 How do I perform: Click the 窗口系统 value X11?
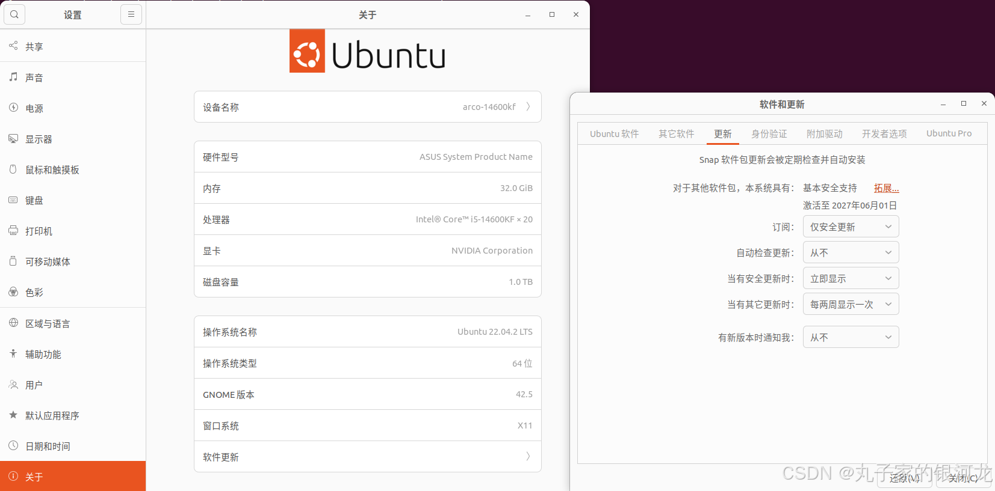[x=525, y=425]
